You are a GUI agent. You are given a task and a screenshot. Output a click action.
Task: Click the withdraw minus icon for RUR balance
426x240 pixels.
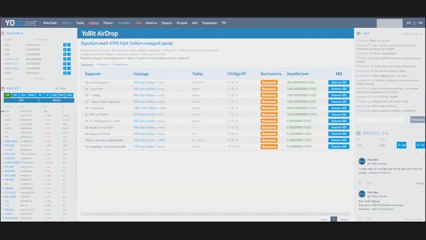click(69, 49)
